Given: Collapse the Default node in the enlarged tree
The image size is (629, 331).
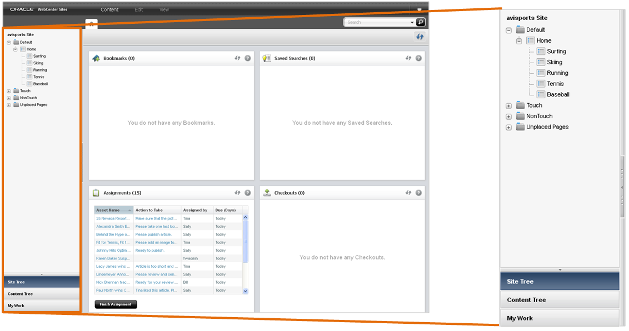Looking at the screenshot, I should click(x=508, y=30).
